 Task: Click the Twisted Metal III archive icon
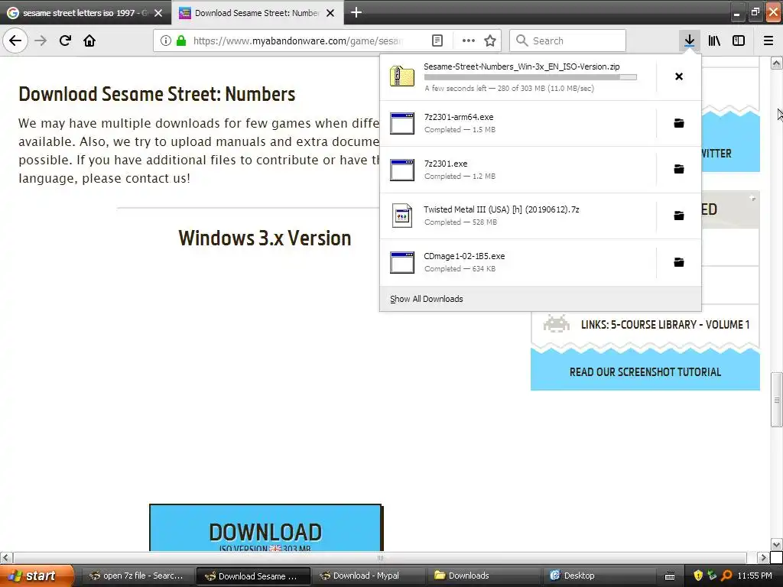coord(402,216)
